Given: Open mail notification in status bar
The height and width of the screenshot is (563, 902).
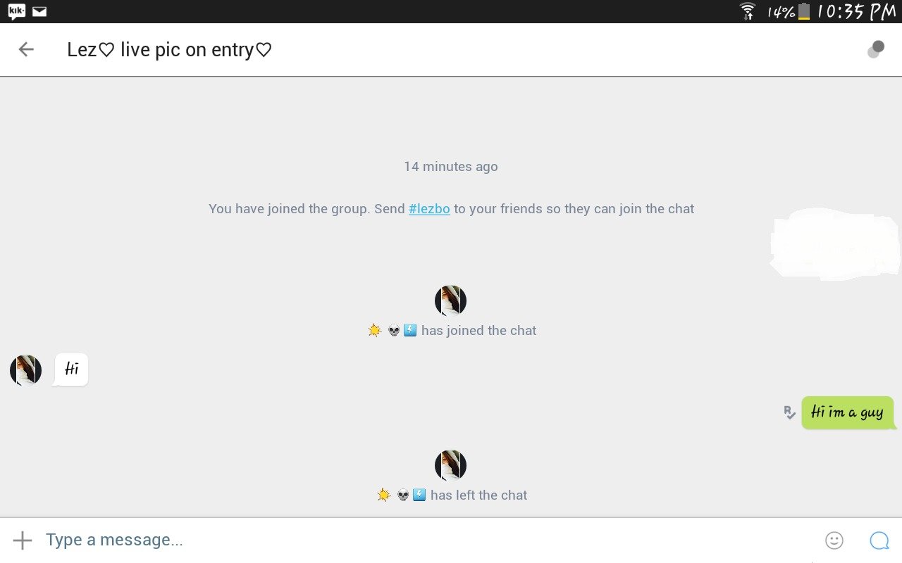Looking at the screenshot, I should pos(39,11).
